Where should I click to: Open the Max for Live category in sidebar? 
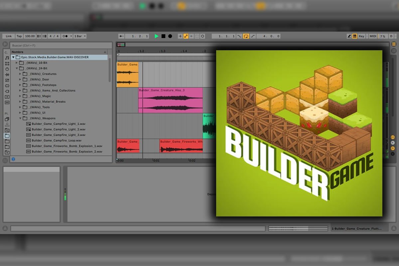7,86
